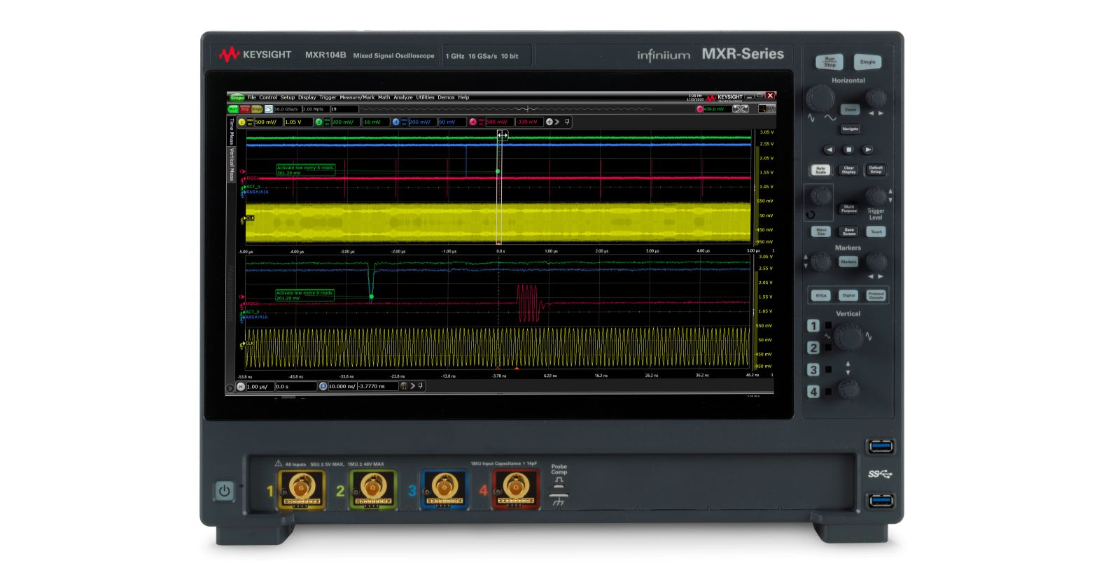Image resolution: width=1120 pixels, height=563 pixels.
Task: Click the zoom window magnifier icon
Action: [x=323, y=386]
